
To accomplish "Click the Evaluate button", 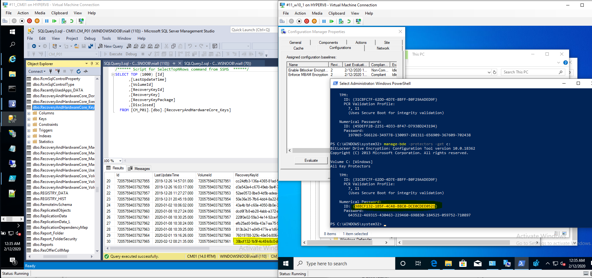I will coord(311,160).
